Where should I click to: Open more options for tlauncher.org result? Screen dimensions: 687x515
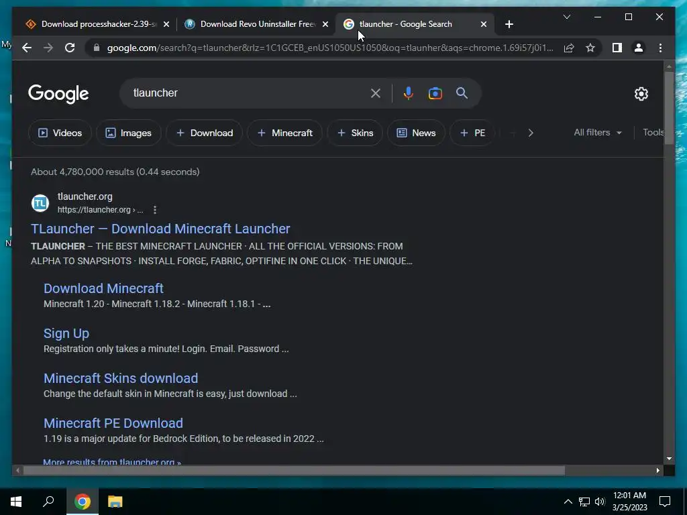coord(155,210)
